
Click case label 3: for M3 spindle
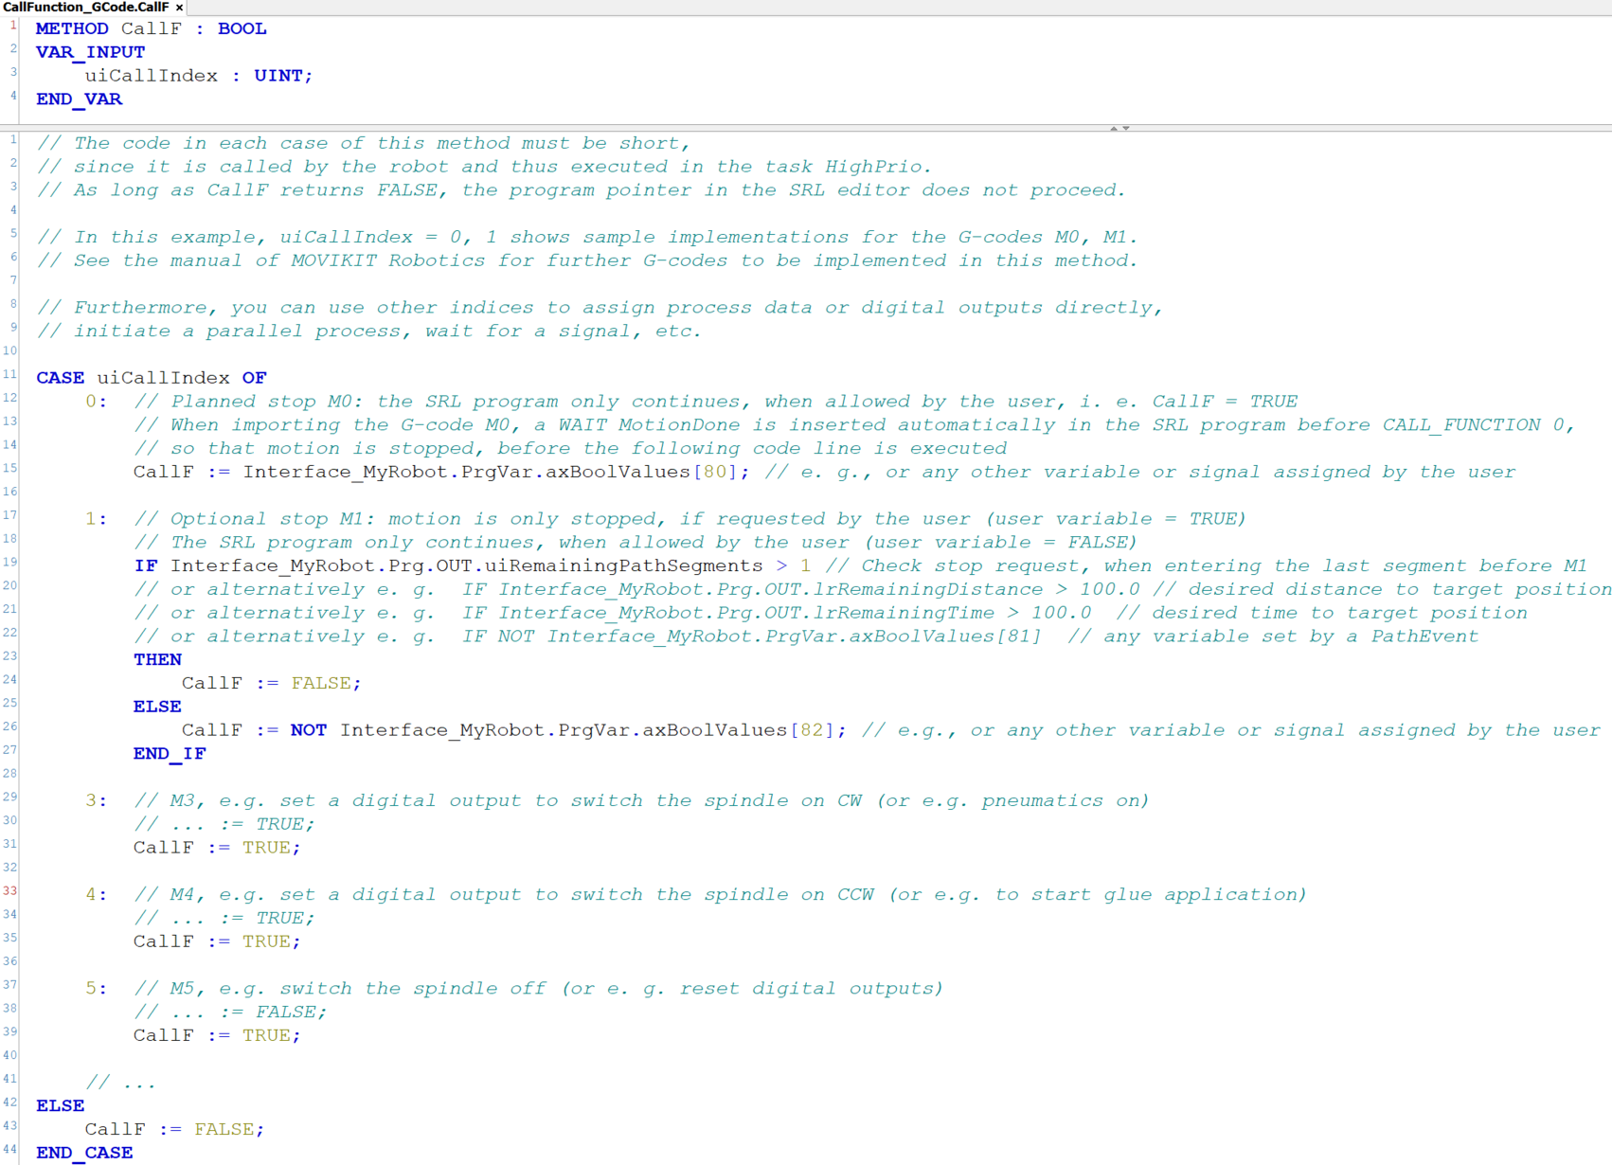click(x=96, y=800)
